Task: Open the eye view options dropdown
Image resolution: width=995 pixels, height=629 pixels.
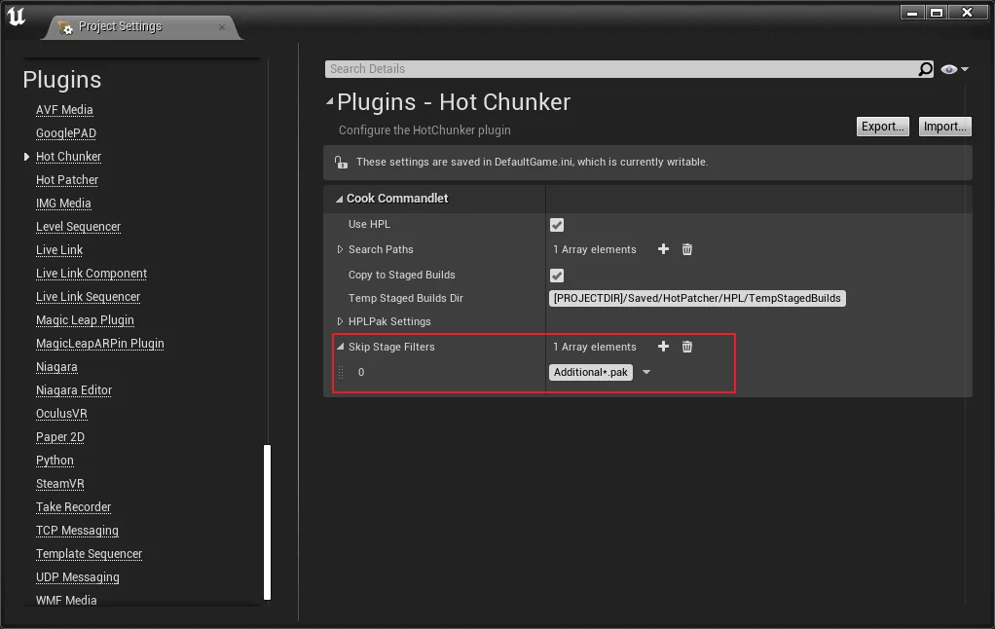Action: pos(954,69)
